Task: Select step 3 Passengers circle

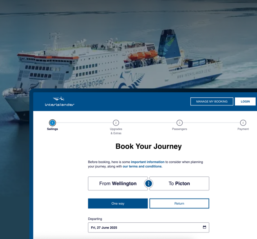Action: click(179, 123)
